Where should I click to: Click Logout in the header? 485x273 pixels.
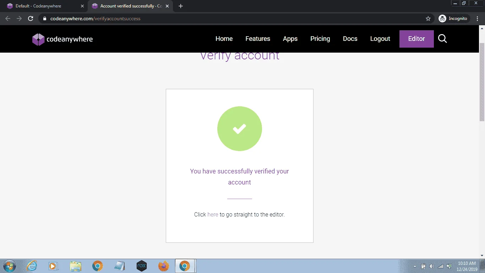(380, 39)
